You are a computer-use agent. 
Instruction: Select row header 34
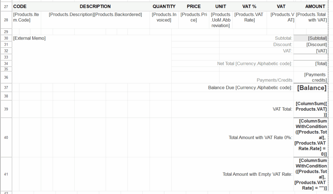(6, 64)
